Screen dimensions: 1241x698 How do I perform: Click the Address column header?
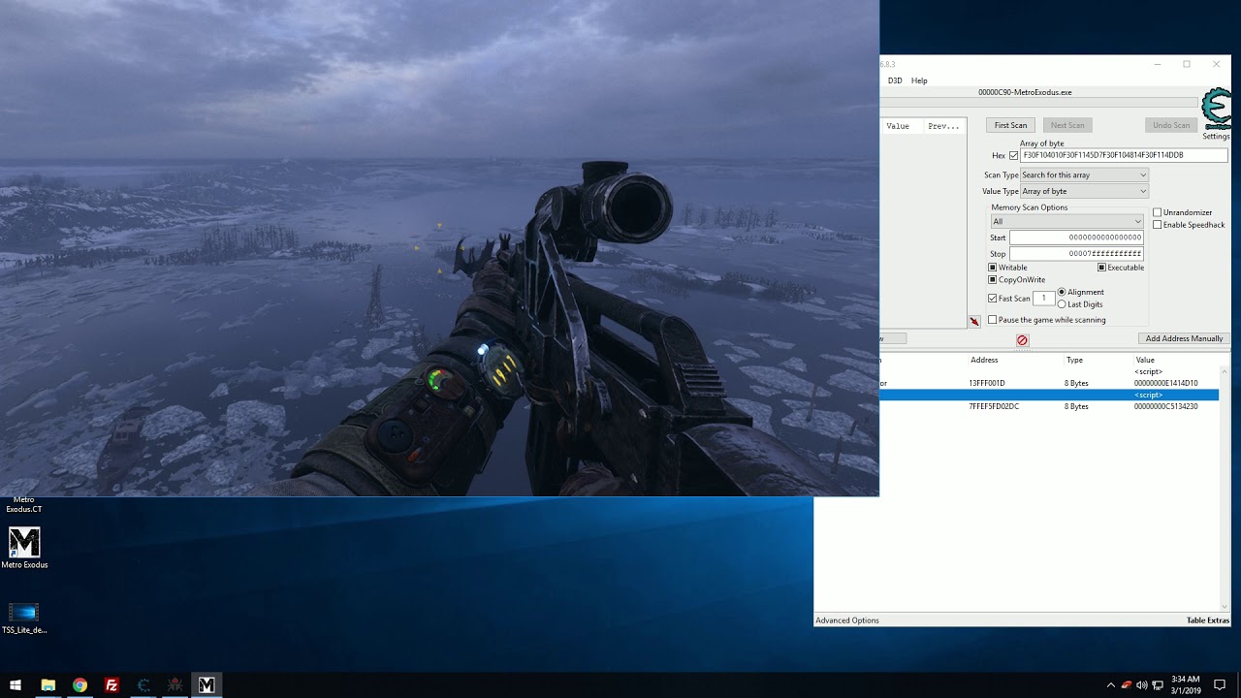pyautogui.click(x=984, y=360)
